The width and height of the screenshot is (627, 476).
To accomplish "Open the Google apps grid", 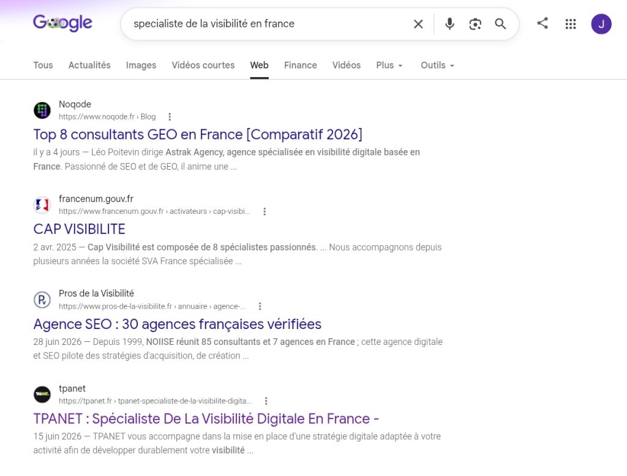I will tap(571, 24).
